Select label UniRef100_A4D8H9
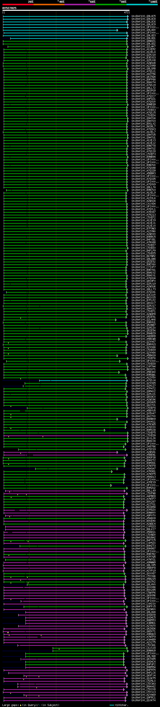This screenshot has width=160, height=707. click(x=143, y=336)
